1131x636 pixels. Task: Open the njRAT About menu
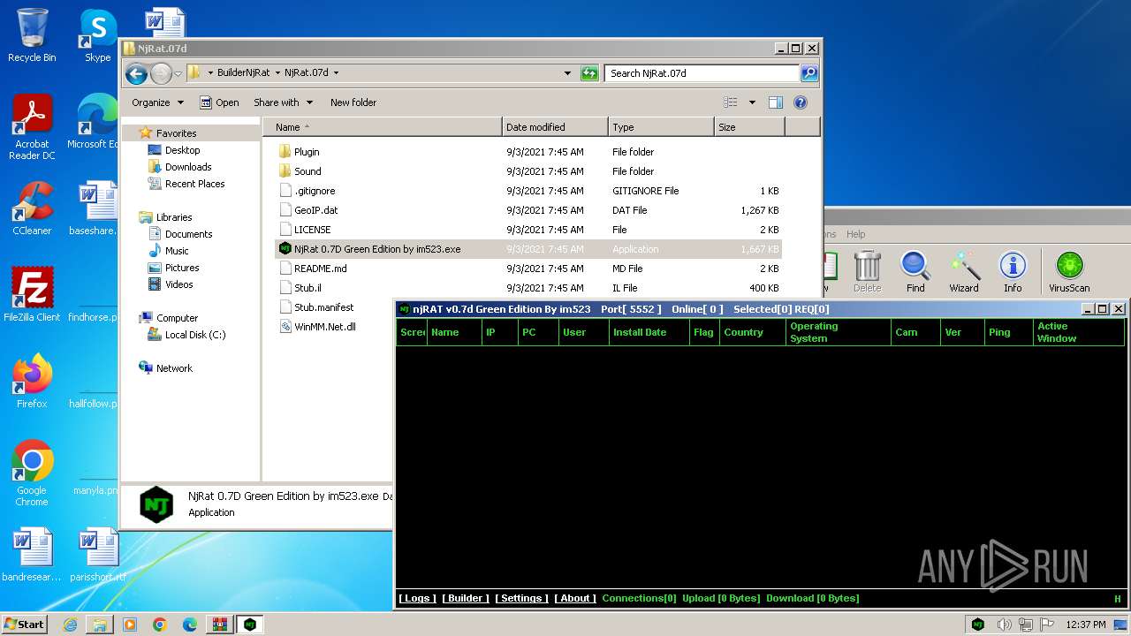pyautogui.click(x=575, y=598)
